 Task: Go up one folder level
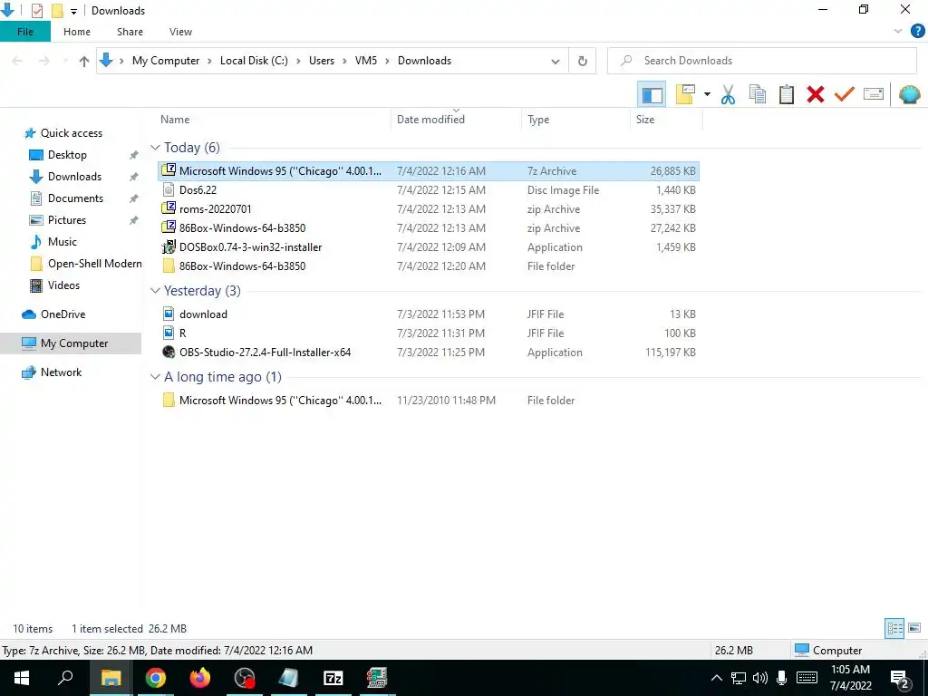point(84,61)
